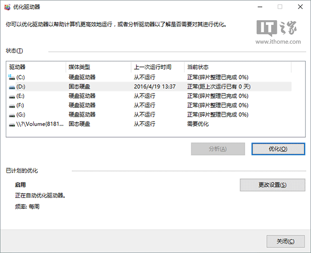This screenshot has height=253, width=311.
Task: Click the disk icon beside drive (F:)
Action: (x=12, y=105)
